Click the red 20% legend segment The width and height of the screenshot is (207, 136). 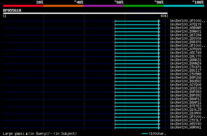tap(23, 6)
